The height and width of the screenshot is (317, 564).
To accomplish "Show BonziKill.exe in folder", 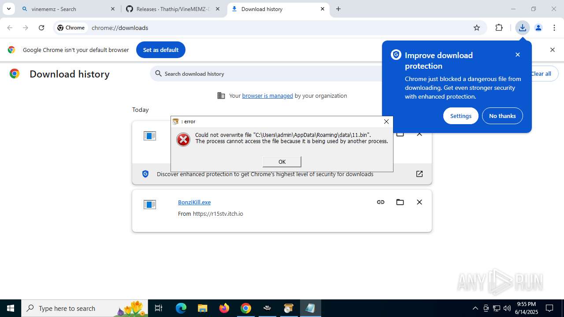I will [x=400, y=202].
